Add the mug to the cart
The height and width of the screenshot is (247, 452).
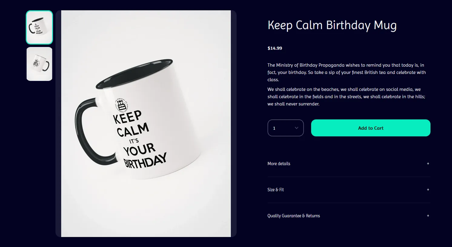tap(371, 128)
